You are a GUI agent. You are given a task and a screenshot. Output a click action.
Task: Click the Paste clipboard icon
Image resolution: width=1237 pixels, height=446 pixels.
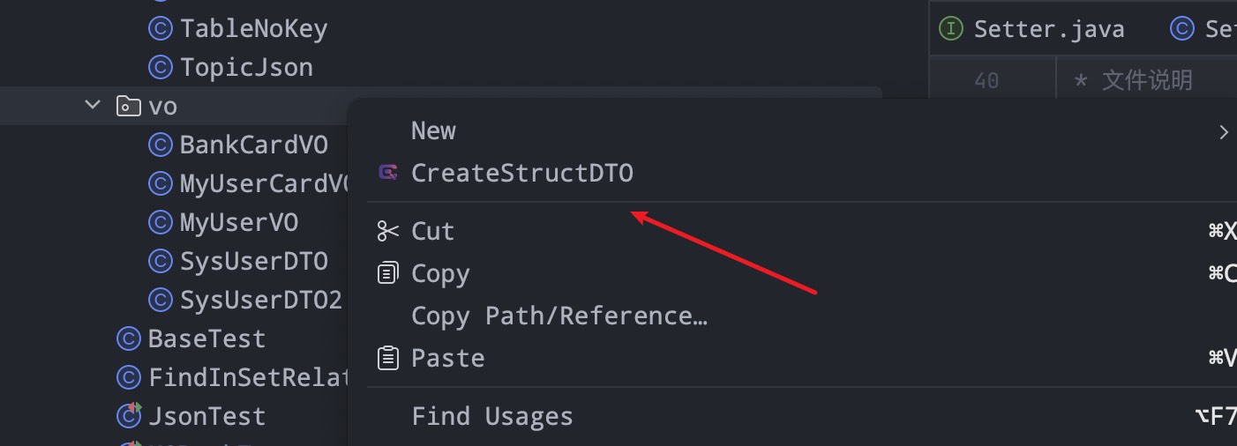(x=387, y=358)
